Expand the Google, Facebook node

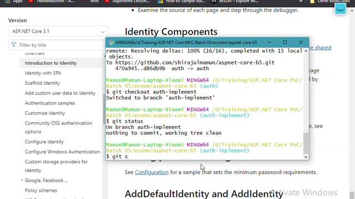(22, 180)
